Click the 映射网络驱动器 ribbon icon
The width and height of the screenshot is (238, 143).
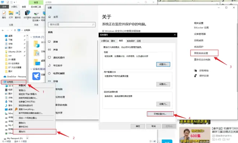(36, 14)
